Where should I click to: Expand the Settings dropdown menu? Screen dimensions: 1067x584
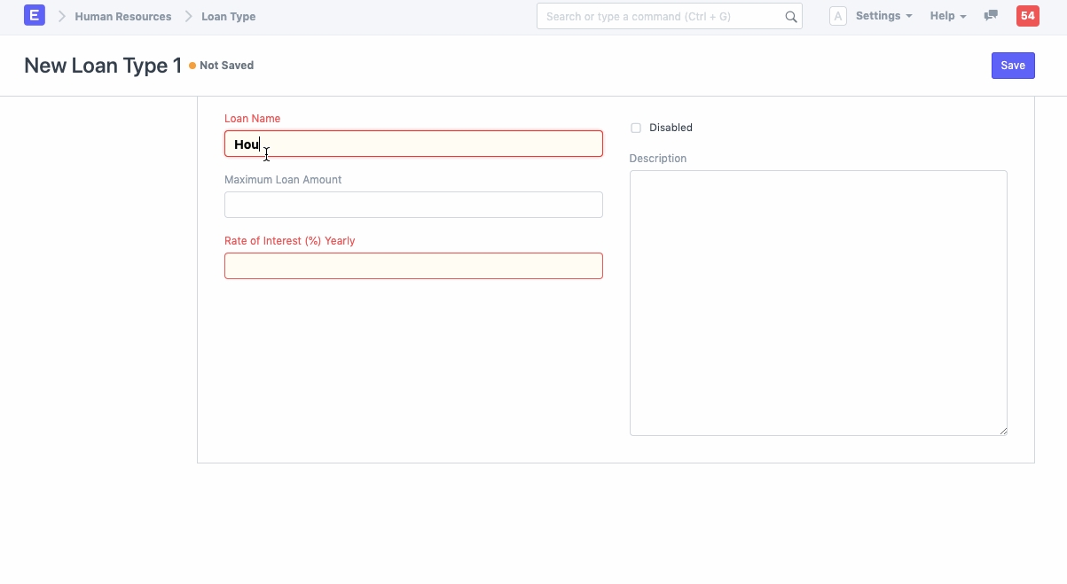pyautogui.click(x=883, y=16)
